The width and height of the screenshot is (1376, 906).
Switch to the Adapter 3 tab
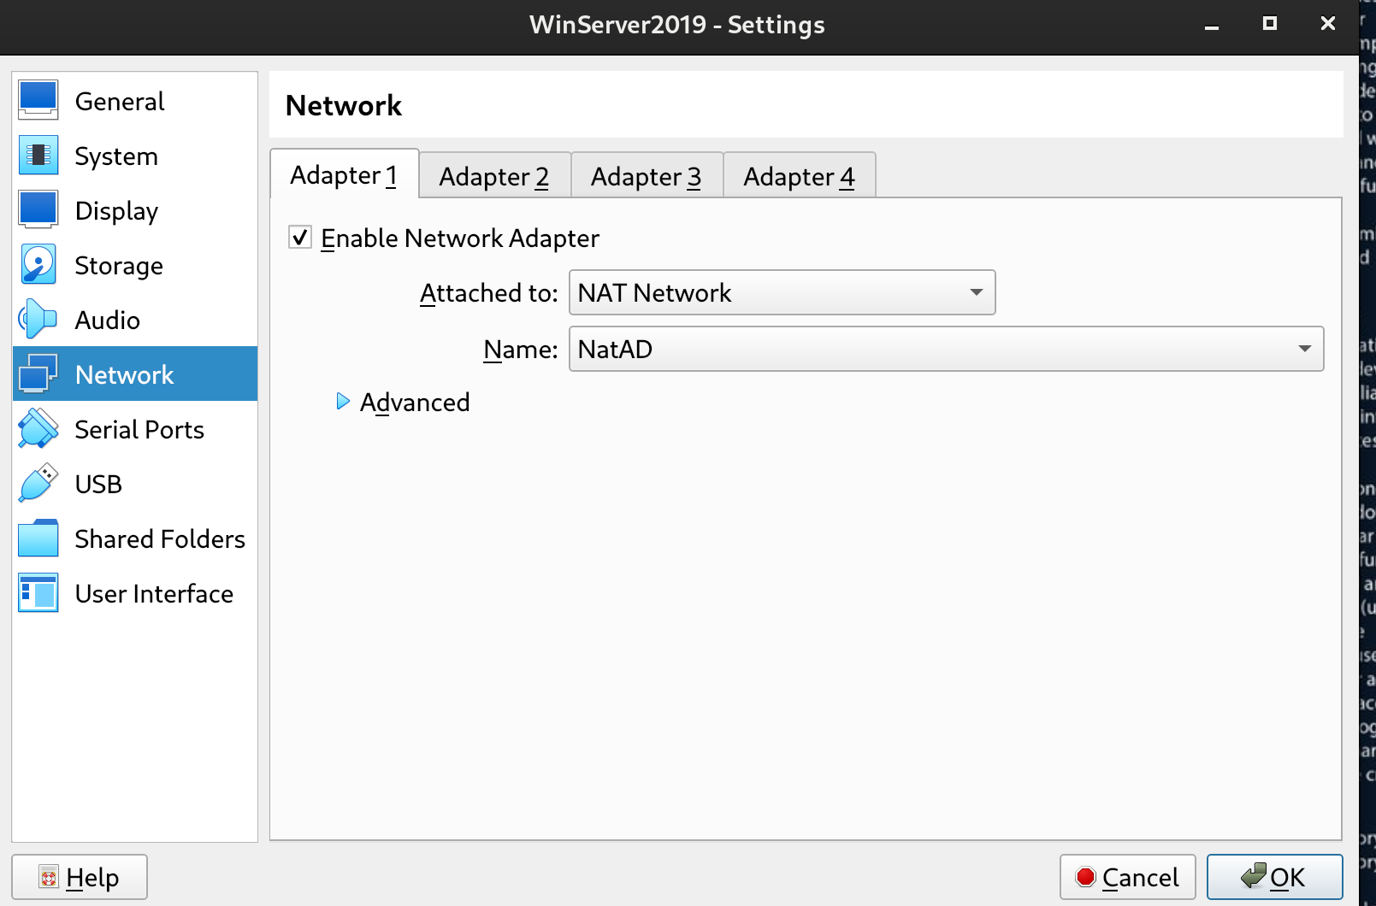647,176
